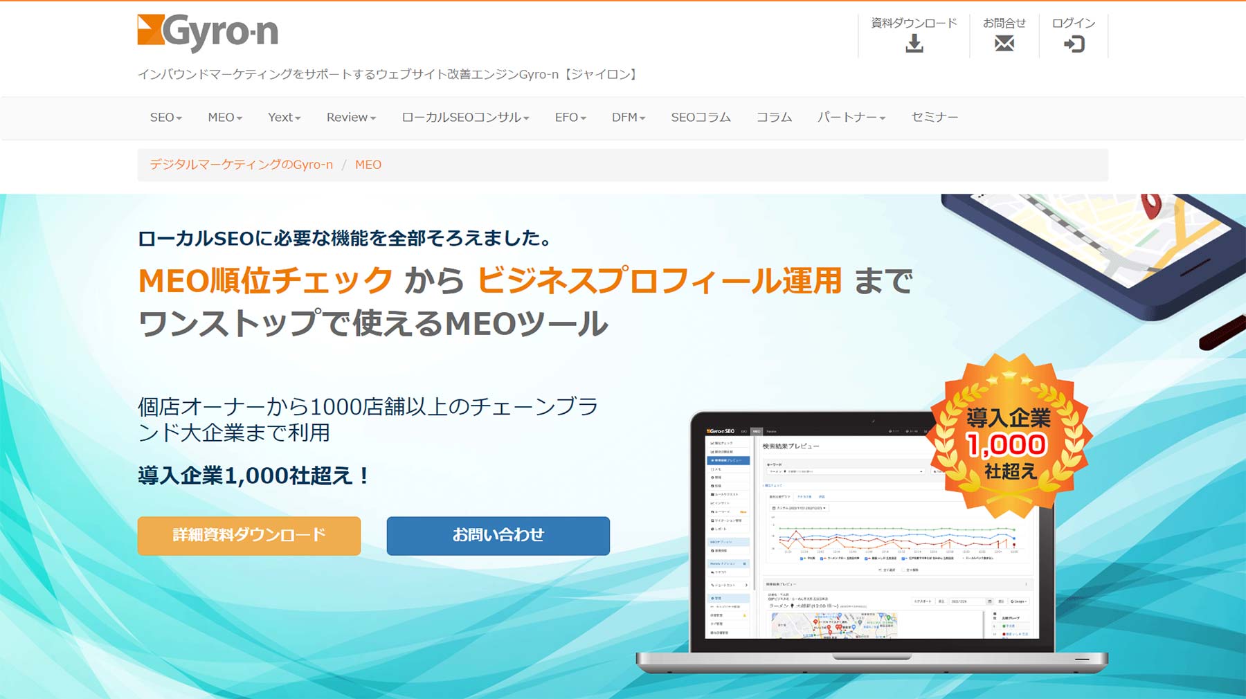
Task: Expand the Yext dropdown menu
Action: pos(285,118)
